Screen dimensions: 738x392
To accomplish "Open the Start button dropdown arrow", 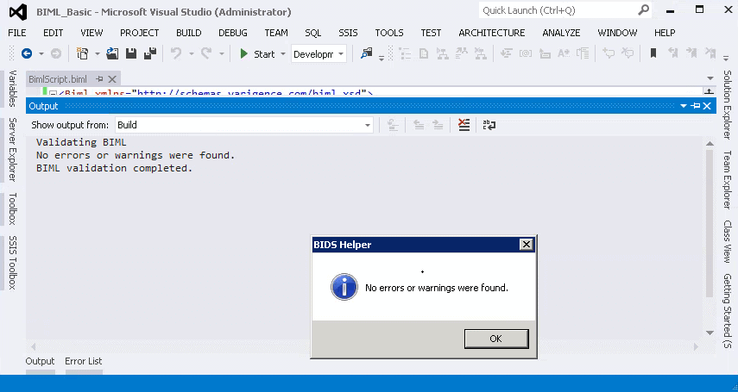I will click(283, 54).
